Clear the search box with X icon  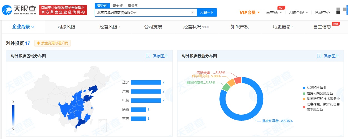[x=193, y=12]
